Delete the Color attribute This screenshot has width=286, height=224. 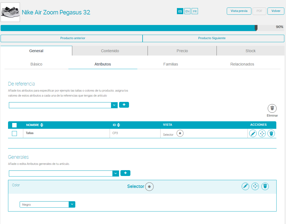265,186
